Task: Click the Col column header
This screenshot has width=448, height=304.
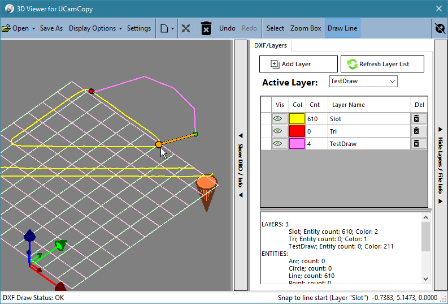Action: click(x=297, y=105)
